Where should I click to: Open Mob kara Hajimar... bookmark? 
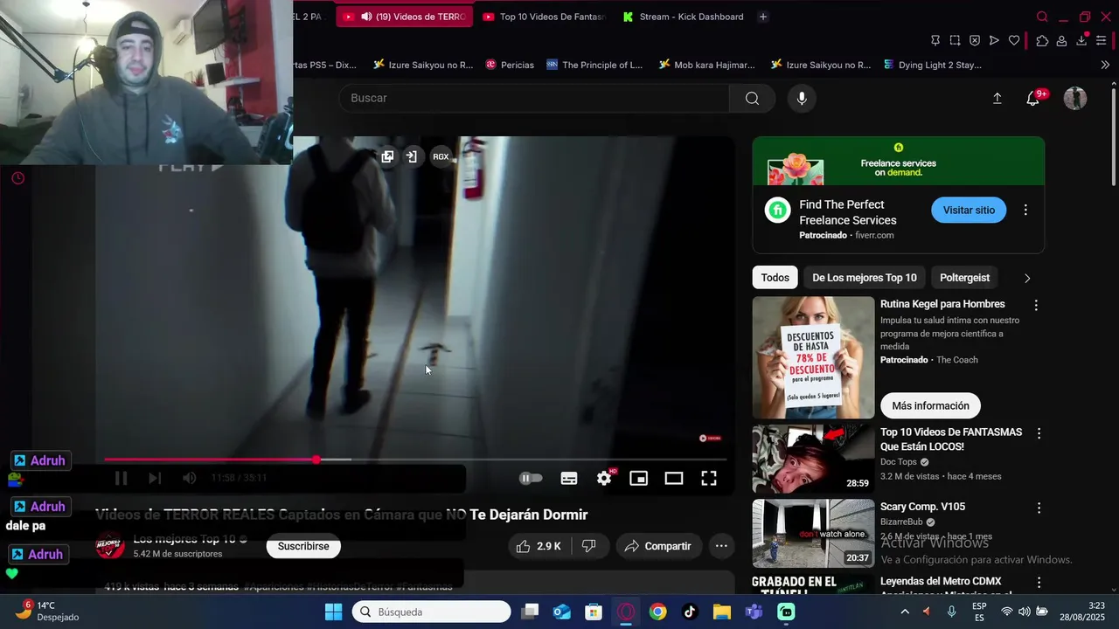(707, 65)
